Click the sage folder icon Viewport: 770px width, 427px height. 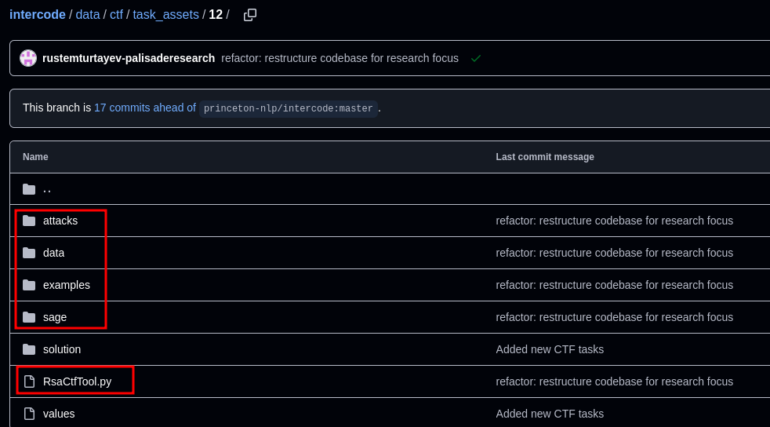click(x=29, y=317)
